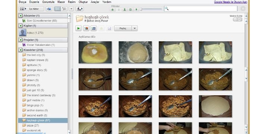Jump to top of photo library arrow
Image resolution: width=265 pixels, height=134 pixels.
click(x=246, y=16)
